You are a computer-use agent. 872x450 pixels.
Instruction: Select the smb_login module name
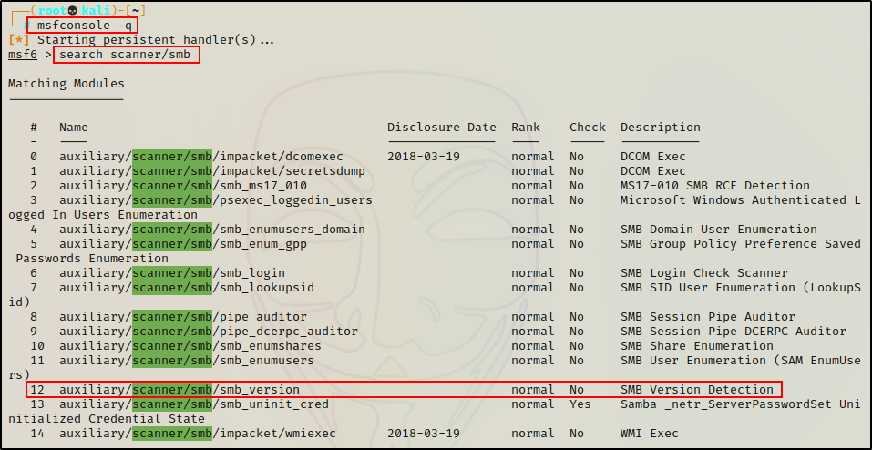[171, 273]
